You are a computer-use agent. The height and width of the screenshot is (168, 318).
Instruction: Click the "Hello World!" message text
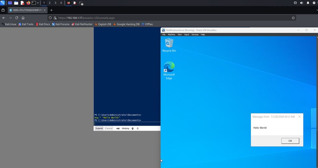click(260, 128)
